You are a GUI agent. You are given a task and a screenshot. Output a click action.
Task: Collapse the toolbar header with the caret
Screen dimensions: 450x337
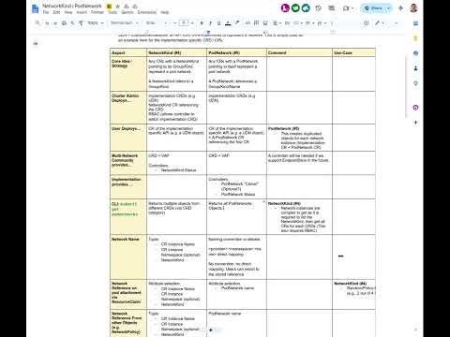pyautogui.click(x=396, y=22)
